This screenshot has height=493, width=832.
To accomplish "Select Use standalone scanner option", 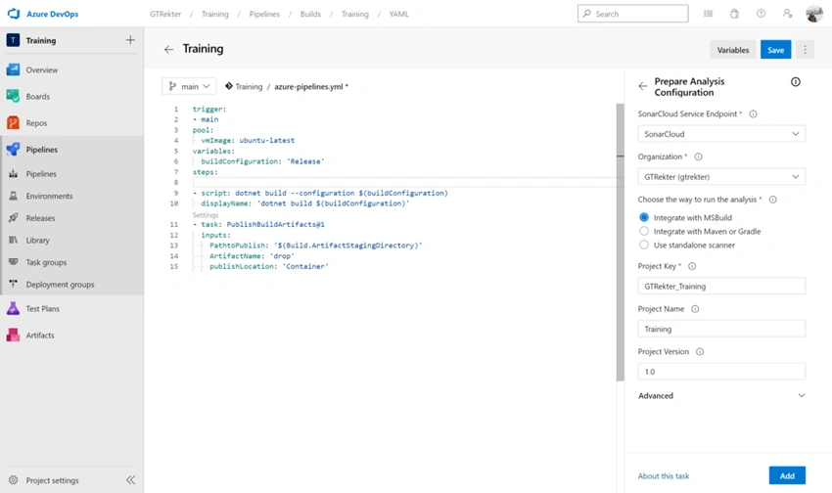I will [644, 245].
